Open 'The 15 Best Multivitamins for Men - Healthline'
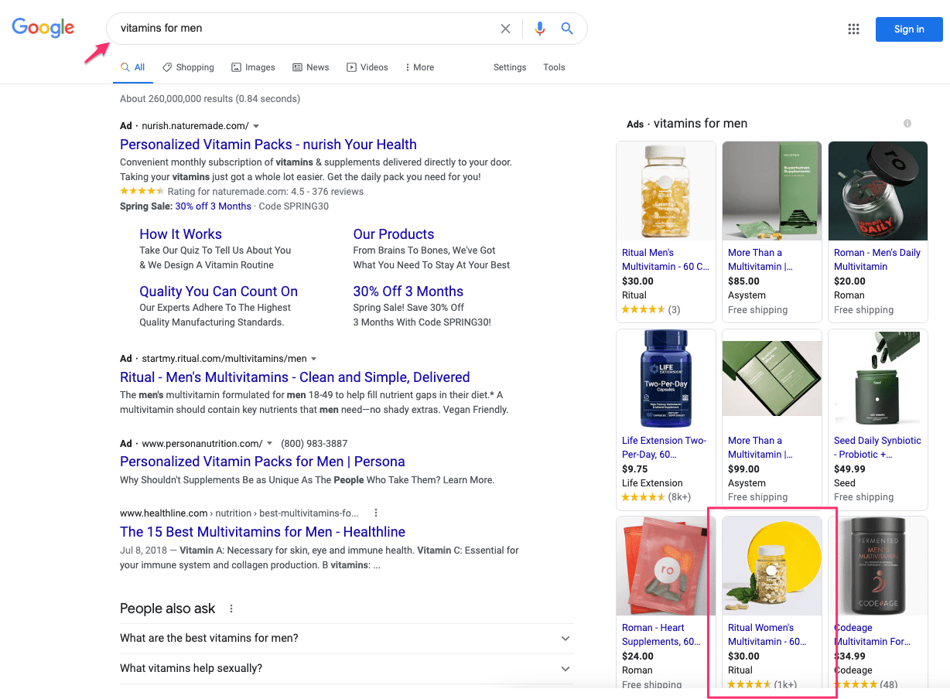950x699 pixels. click(x=262, y=532)
